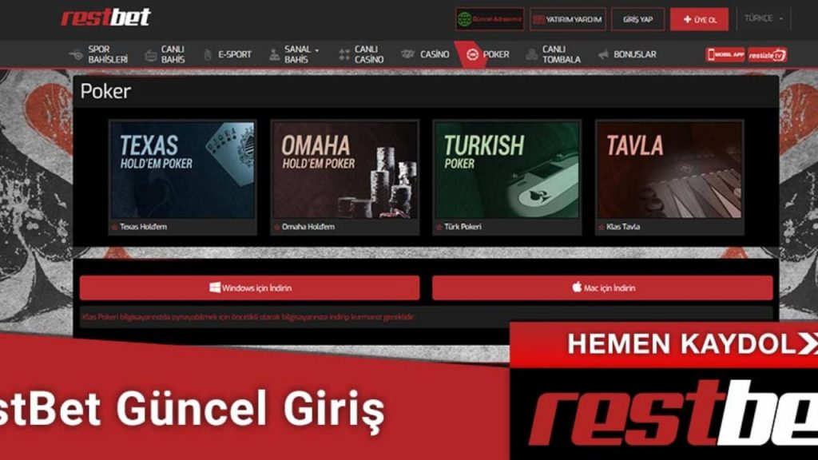Viewport: 818px width, 460px height.
Task: Click the Klas Pokeri download notice text
Action: tap(248, 317)
